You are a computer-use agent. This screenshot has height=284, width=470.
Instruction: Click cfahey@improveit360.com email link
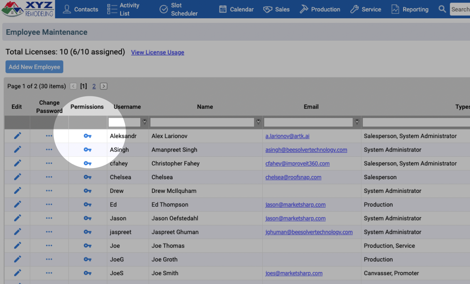click(x=297, y=163)
